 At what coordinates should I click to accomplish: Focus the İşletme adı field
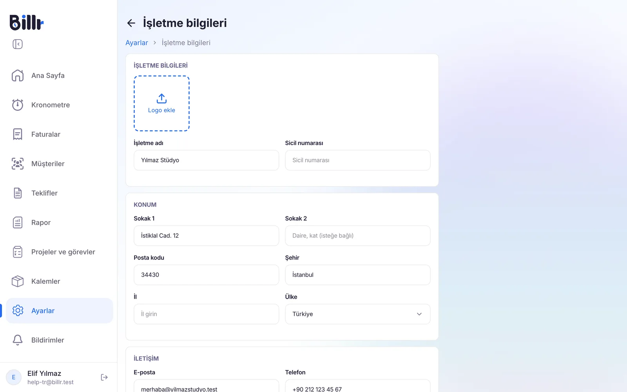[207, 160]
